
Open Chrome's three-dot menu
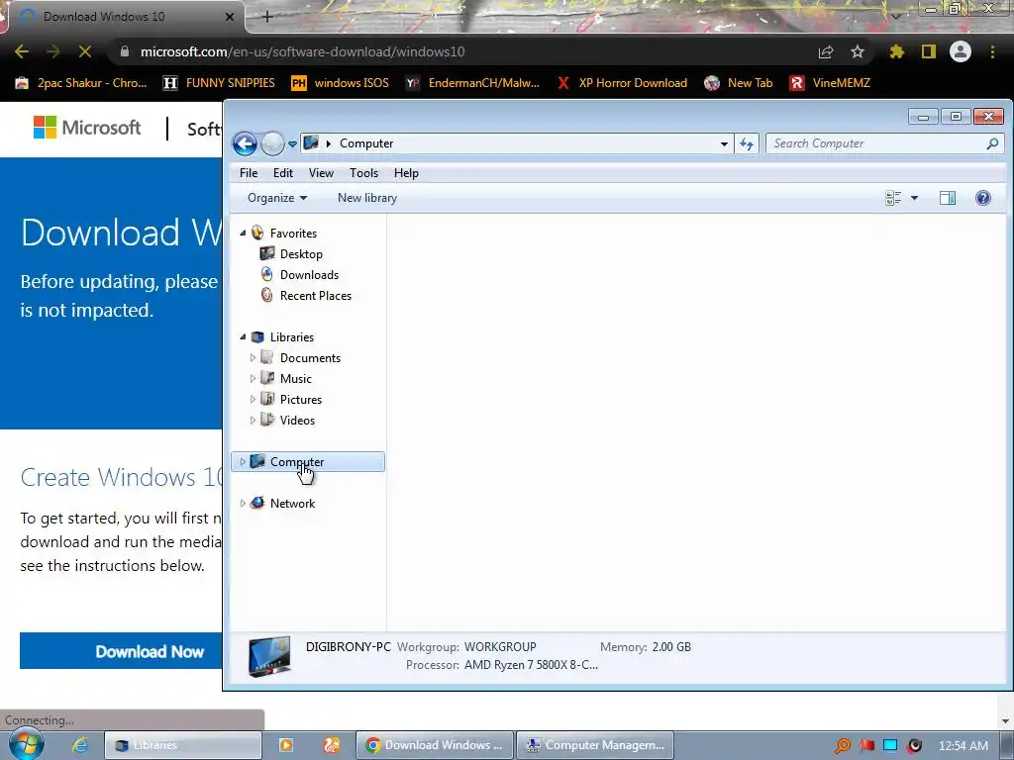pyautogui.click(x=992, y=51)
